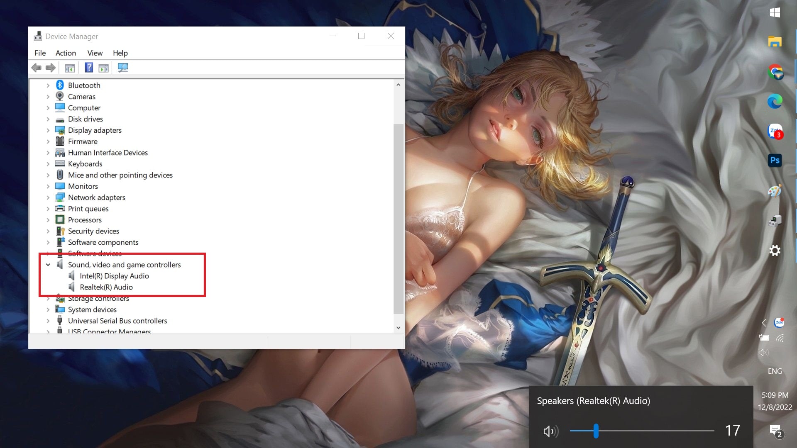Collapse the Sound, video and game controllers chevron
Image resolution: width=797 pixels, height=448 pixels.
click(48, 265)
